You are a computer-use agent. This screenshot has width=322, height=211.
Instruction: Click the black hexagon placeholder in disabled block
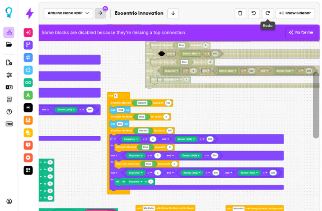point(161,54)
